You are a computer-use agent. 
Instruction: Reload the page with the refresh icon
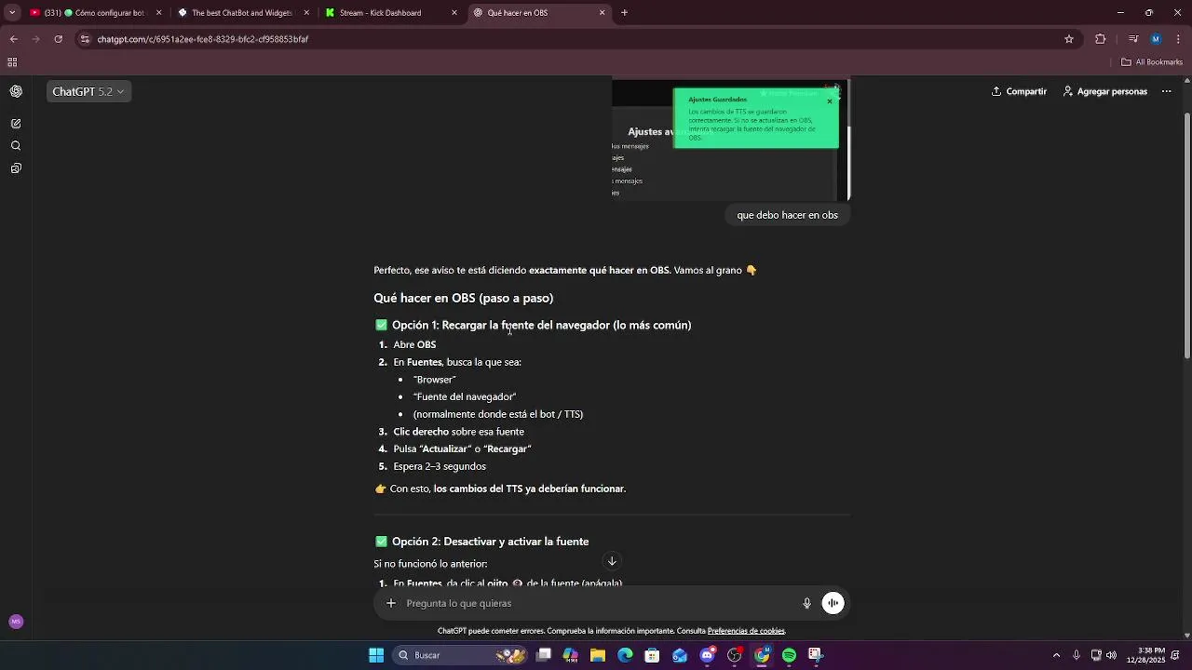click(58, 39)
